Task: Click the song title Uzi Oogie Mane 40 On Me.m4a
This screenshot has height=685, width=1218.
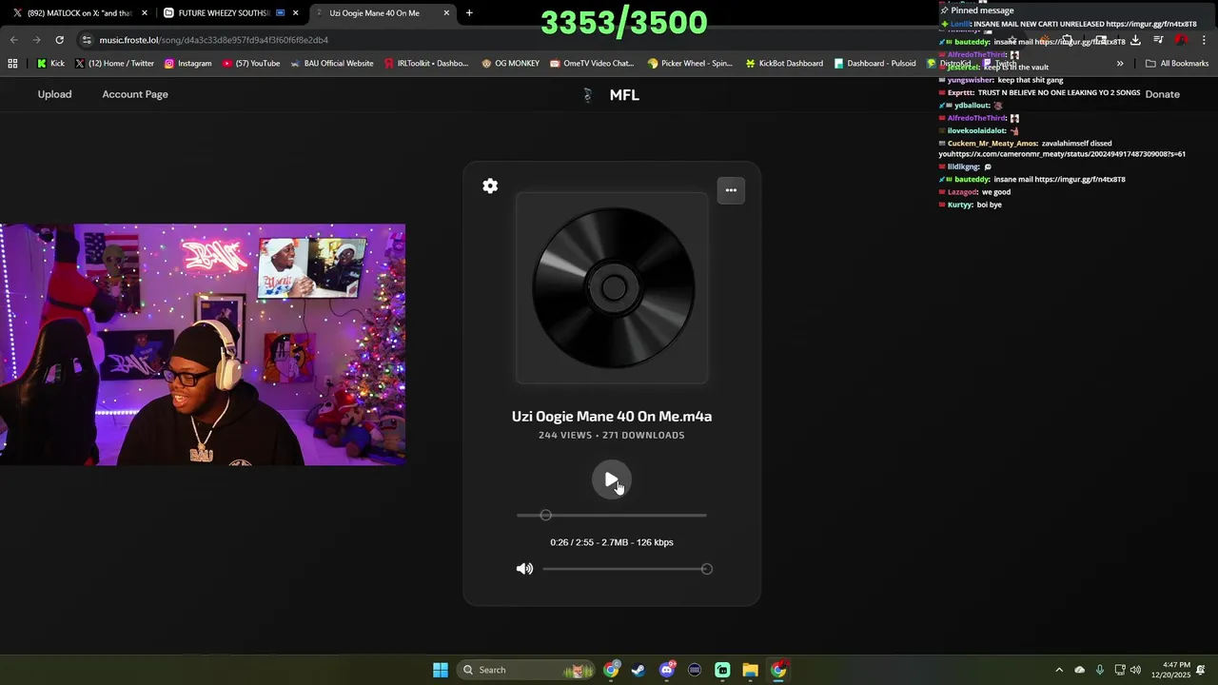Action: pos(612,416)
